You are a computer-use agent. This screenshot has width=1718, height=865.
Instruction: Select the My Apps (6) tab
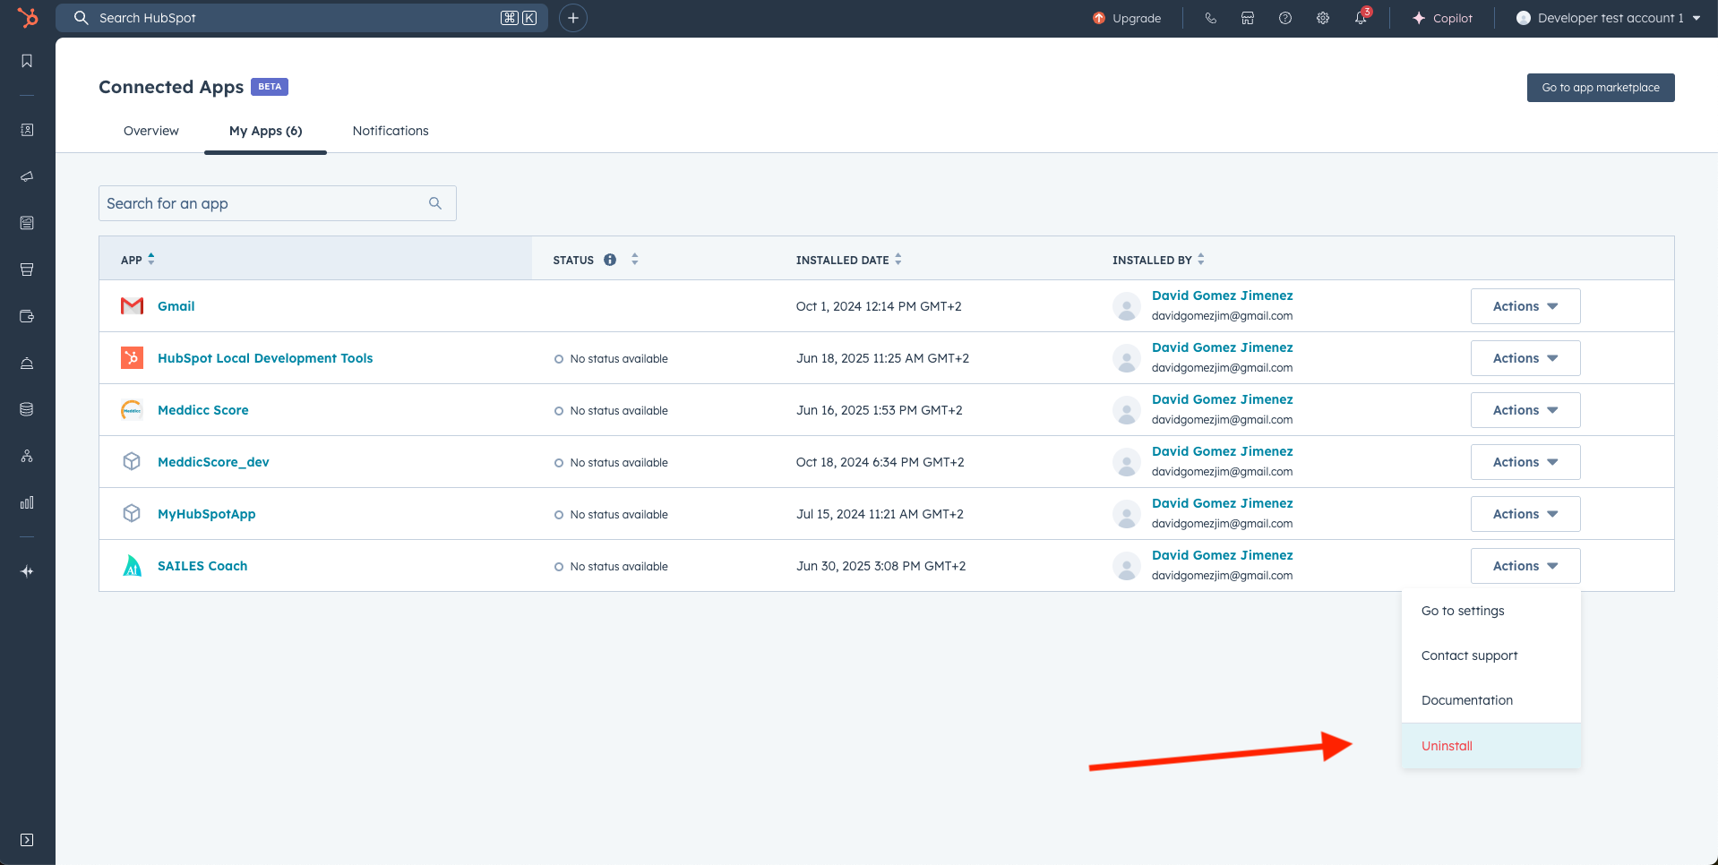[x=265, y=131]
